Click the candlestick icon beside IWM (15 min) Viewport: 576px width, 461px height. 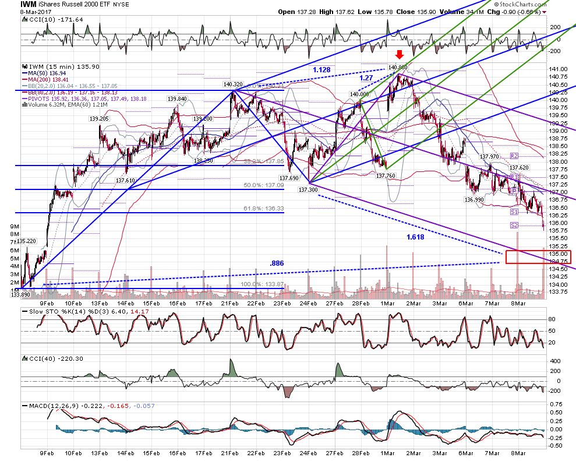pos(24,67)
